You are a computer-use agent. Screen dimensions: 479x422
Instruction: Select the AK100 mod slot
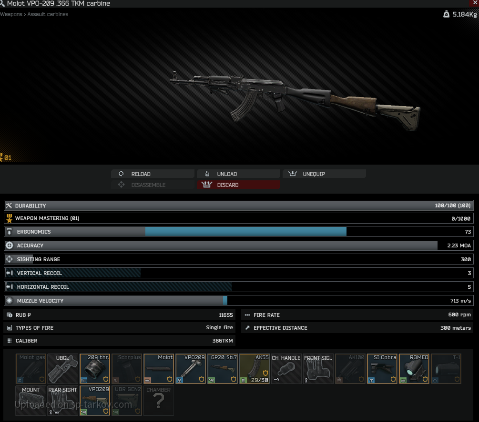click(350, 369)
